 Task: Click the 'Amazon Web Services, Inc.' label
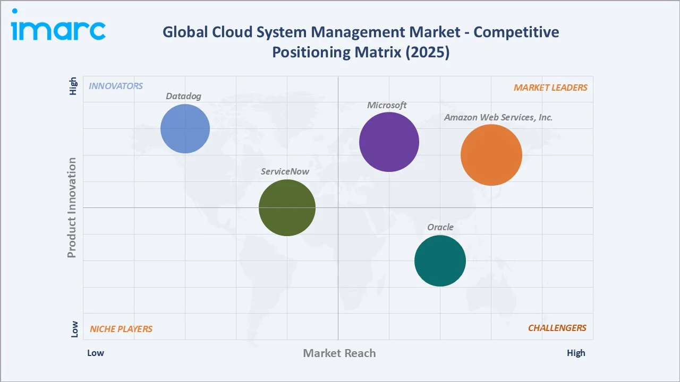(498, 117)
